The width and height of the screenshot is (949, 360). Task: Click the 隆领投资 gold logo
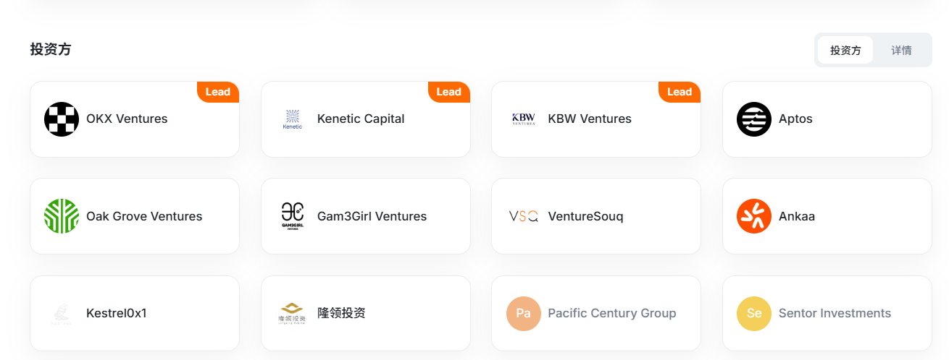[293, 314]
